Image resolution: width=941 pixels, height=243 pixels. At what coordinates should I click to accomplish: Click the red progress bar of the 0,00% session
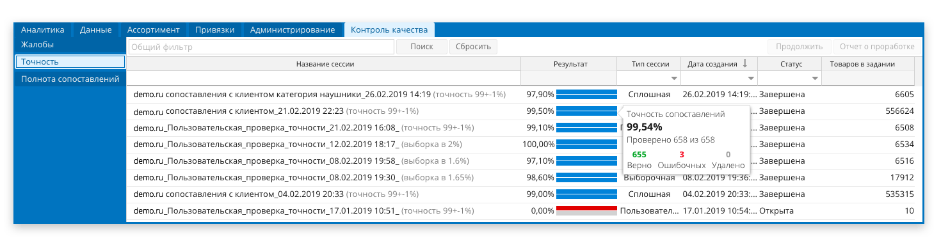tap(586, 209)
